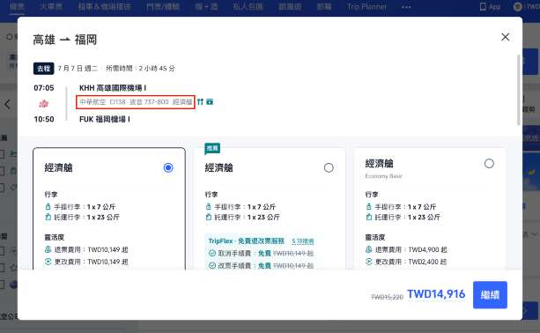Click the Economy Basic subtitle text
This screenshot has height=333, width=540.
point(383,176)
